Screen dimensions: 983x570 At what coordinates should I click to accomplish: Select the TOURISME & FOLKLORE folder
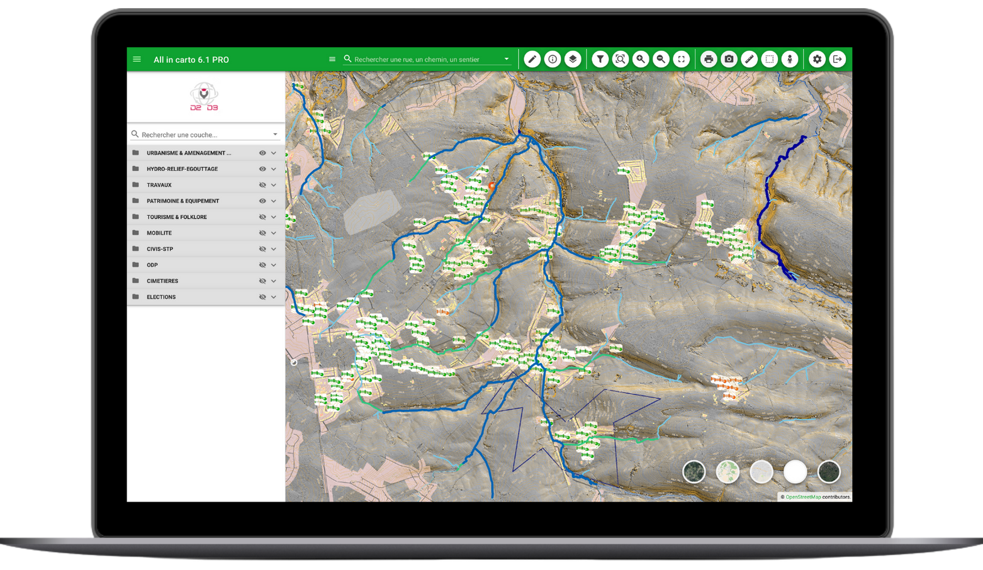pos(177,217)
